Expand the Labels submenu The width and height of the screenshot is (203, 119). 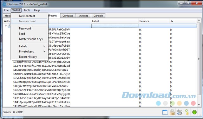coord(29,46)
